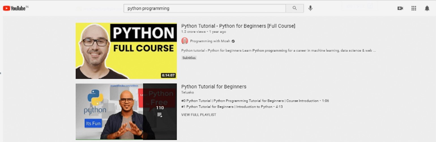
Task: Click the 1.2 crore views metadata text
Action: click(x=194, y=32)
